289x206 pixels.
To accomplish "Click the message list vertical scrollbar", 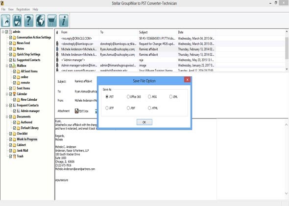I will click(287, 50).
